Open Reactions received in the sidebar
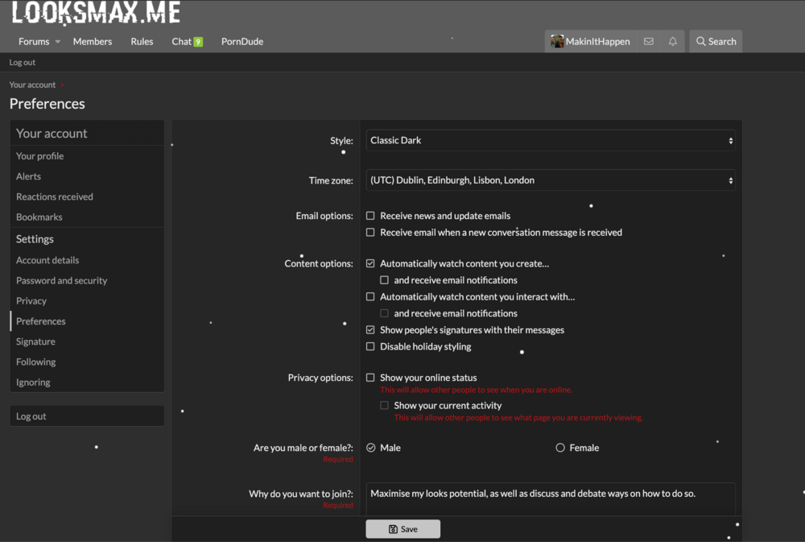The image size is (805, 542). (x=55, y=197)
